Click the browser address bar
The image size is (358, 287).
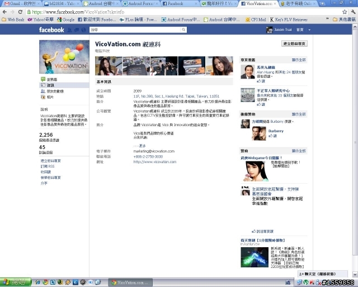point(184,12)
